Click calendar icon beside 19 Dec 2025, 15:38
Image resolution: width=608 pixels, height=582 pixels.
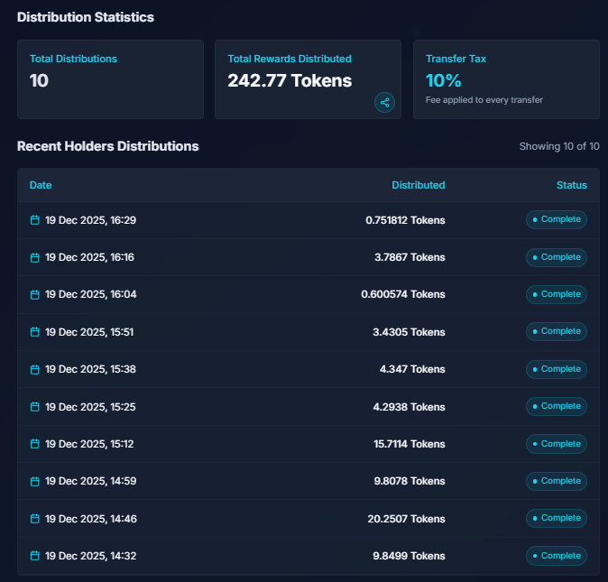(35, 370)
